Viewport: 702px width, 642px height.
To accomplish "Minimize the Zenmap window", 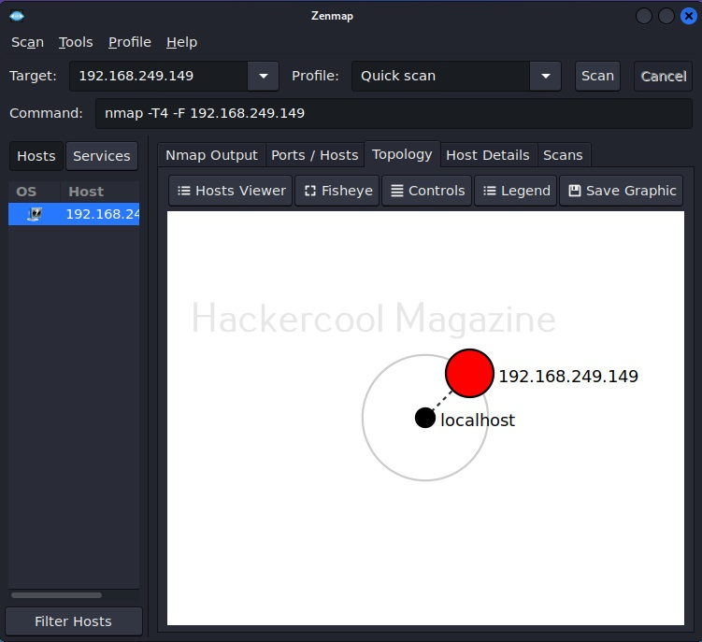I will click(x=644, y=17).
